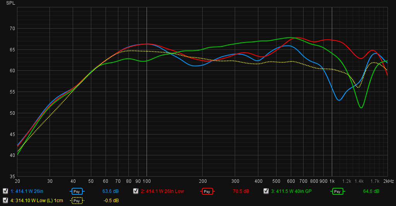Image resolution: width=396 pixels, height=206 pixels.
Task: Click the 1k frequency axis label
Action: click(332, 181)
